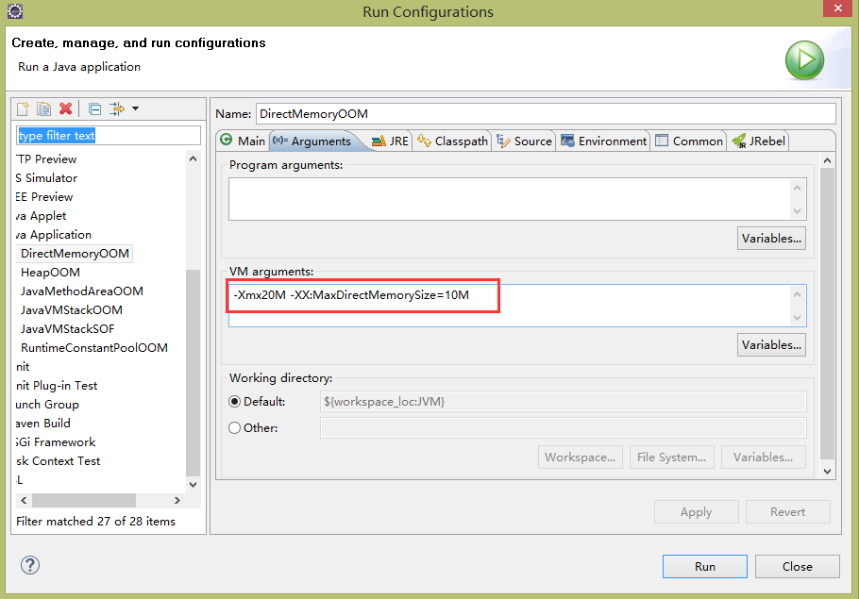Screen dimensions: 859x599
Task: Click the help question mark icon
Action: 30,565
